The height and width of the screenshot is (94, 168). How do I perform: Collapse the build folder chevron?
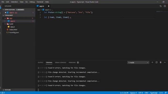(5, 24)
